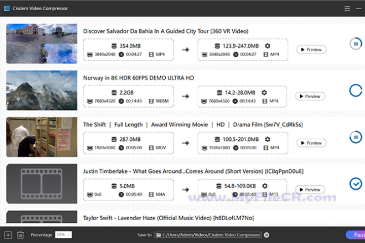
Task: Click the Save to path field
Action: pos(208,235)
